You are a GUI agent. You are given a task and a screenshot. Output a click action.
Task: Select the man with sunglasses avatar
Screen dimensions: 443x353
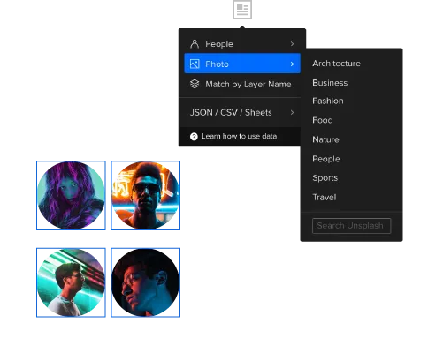pos(146,195)
